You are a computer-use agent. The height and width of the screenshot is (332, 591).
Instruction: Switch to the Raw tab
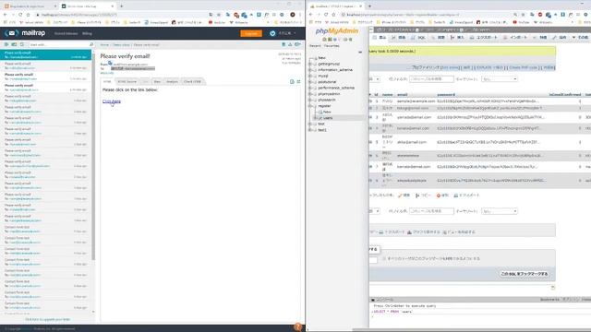coord(157,82)
